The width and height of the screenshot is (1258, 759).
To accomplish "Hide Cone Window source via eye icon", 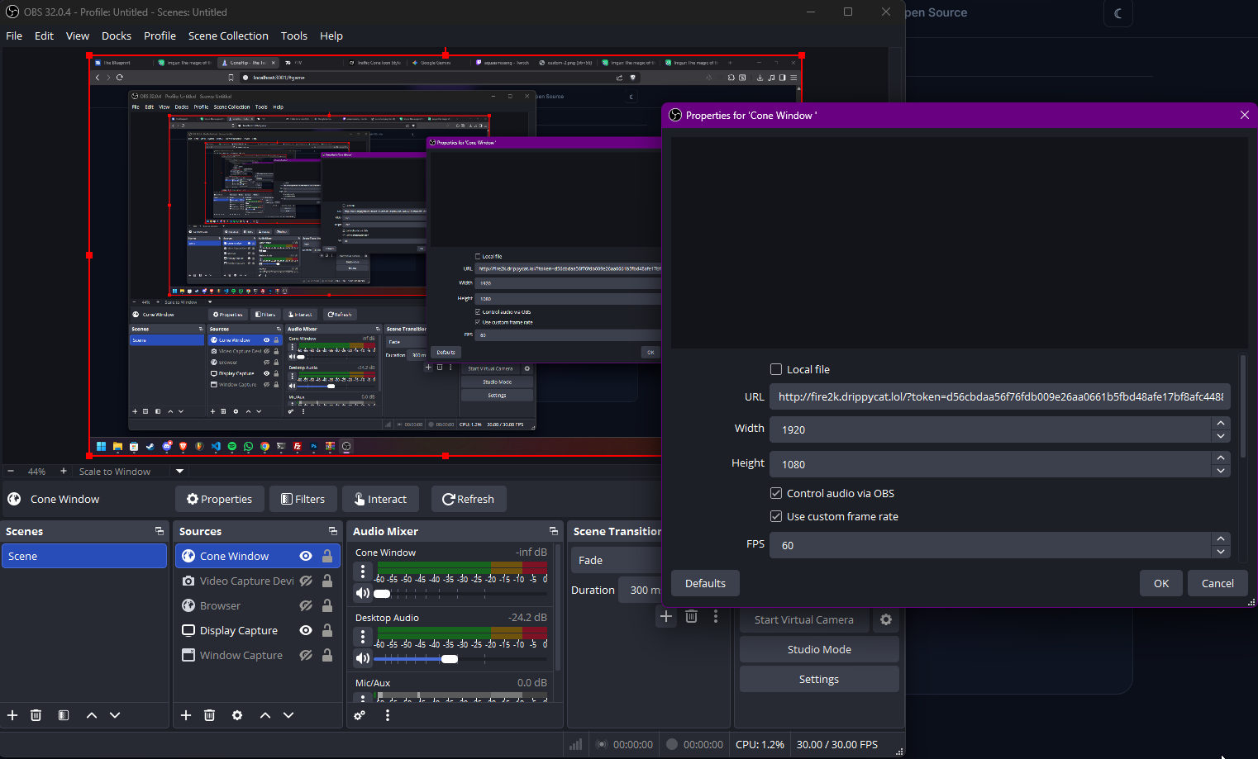I will (x=306, y=556).
